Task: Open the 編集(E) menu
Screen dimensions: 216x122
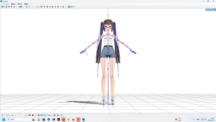Action: [x=13, y=4]
